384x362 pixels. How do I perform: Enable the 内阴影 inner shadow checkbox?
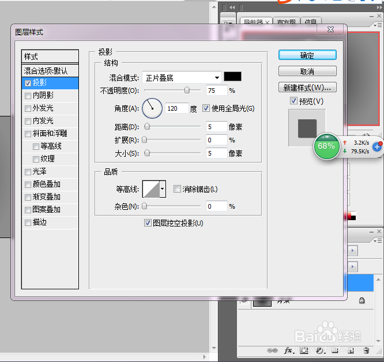click(28, 96)
